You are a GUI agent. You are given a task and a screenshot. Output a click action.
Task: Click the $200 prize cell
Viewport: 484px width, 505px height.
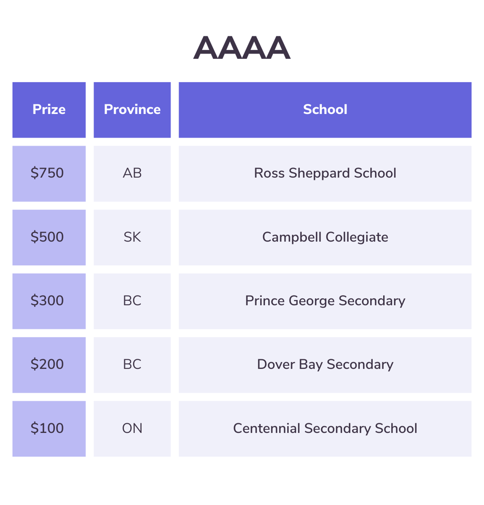pyautogui.click(x=49, y=364)
